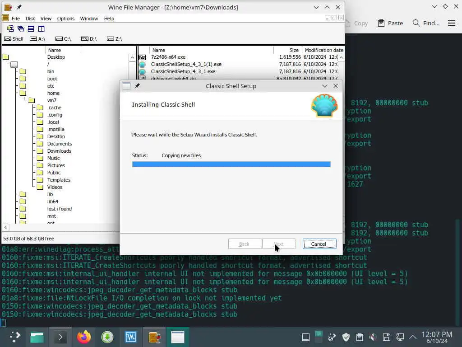The height and width of the screenshot is (347, 462).
Task: Click left arrow of tree horizontal scrollbar
Action: coord(5,228)
